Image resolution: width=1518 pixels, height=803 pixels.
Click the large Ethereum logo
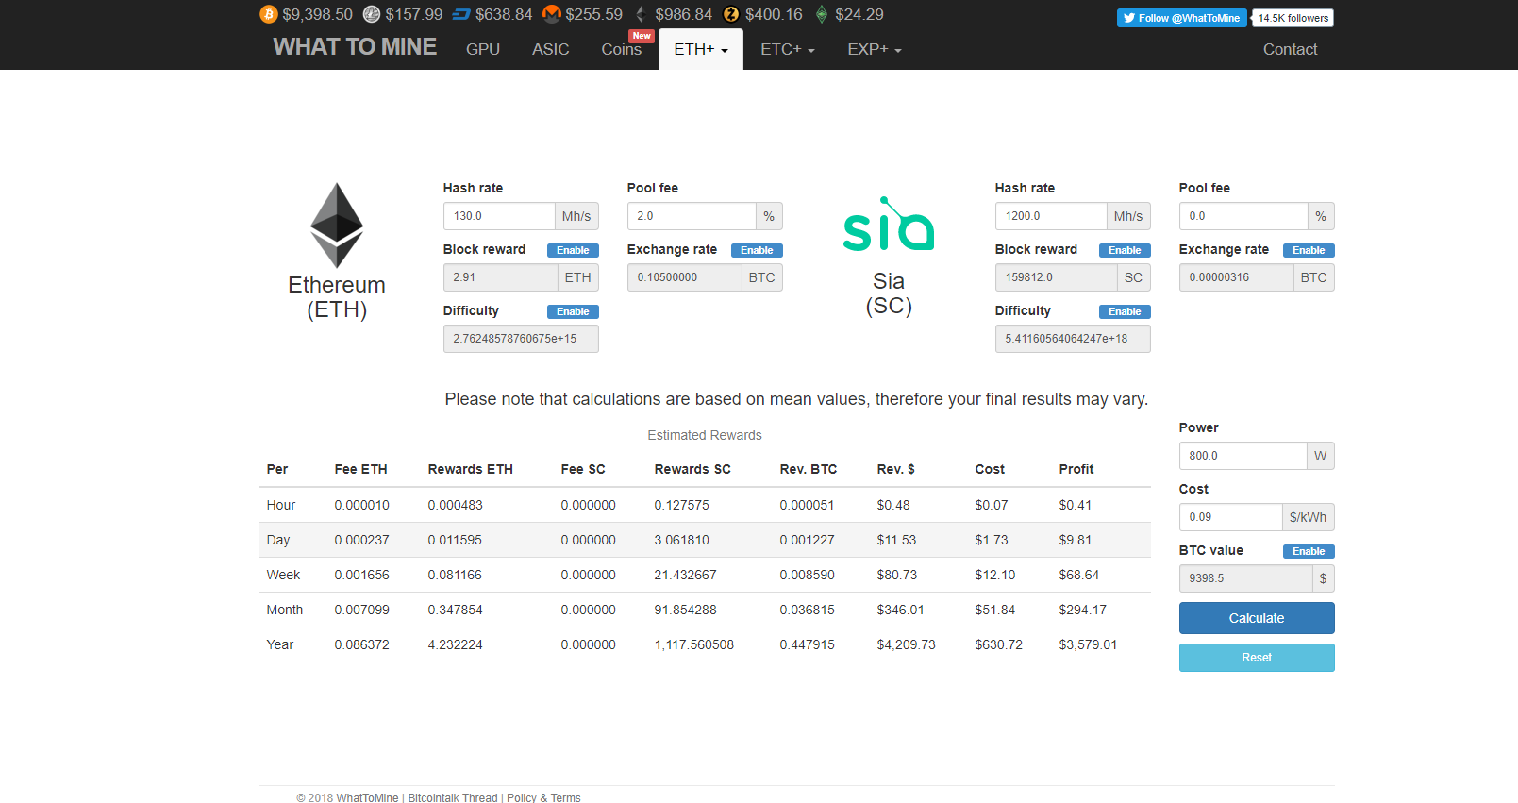point(337,225)
